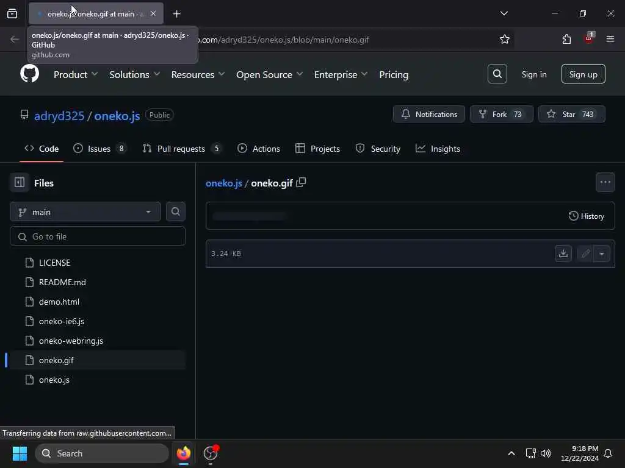The height and width of the screenshot is (468, 625).
Task: Download the raw oneko.gif file
Action: [563, 253]
